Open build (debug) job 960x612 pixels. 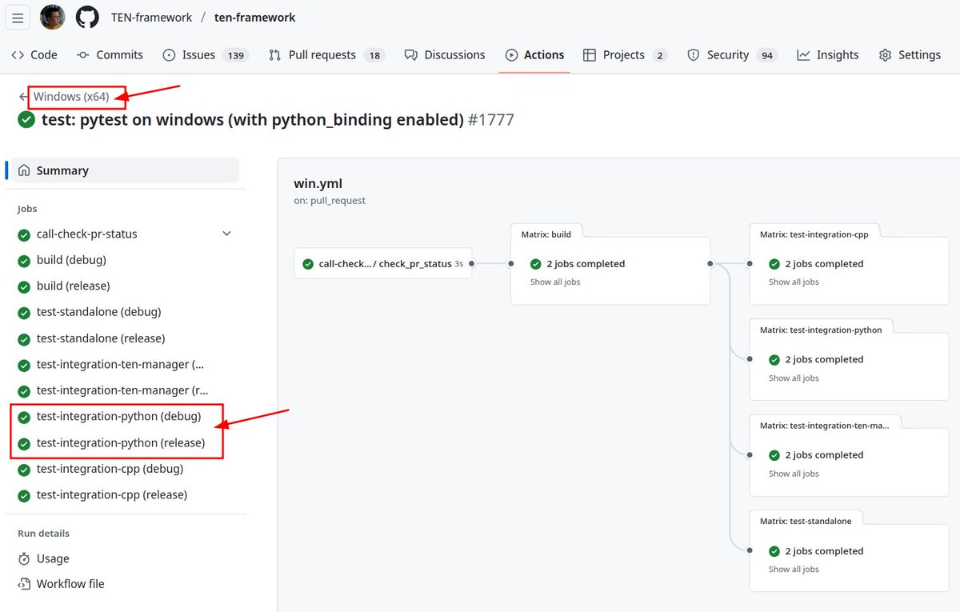coord(71,260)
